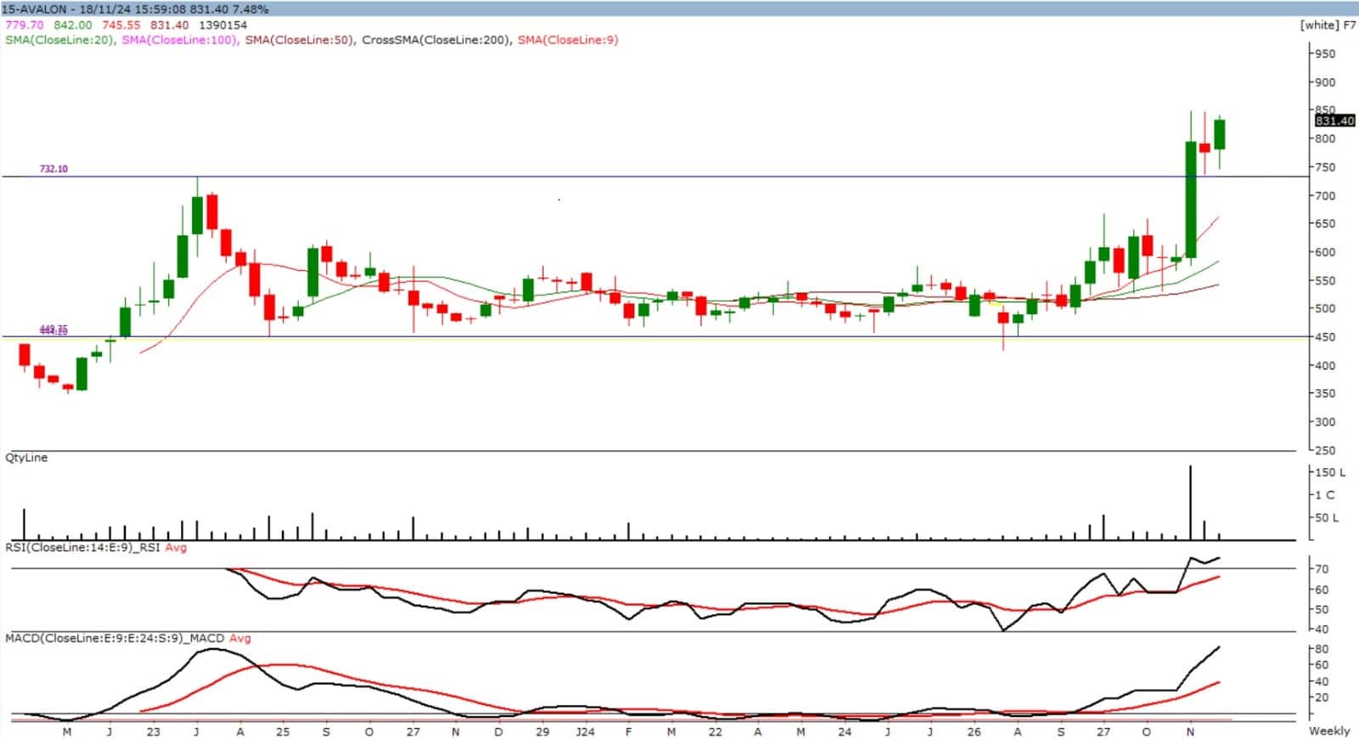The height and width of the screenshot is (739, 1359).
Task: Click the SMA(CloseLine:50) legend entry
Action: pos(299,40)
